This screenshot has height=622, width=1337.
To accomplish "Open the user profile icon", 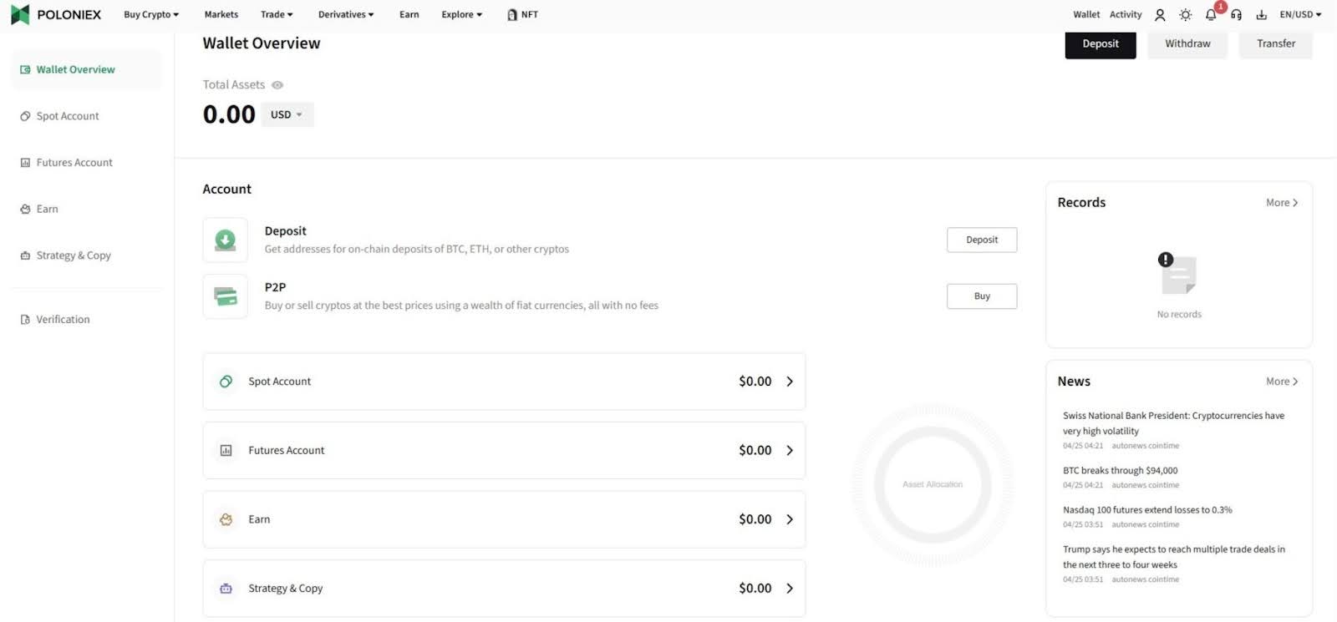I will coord(1160,15).
